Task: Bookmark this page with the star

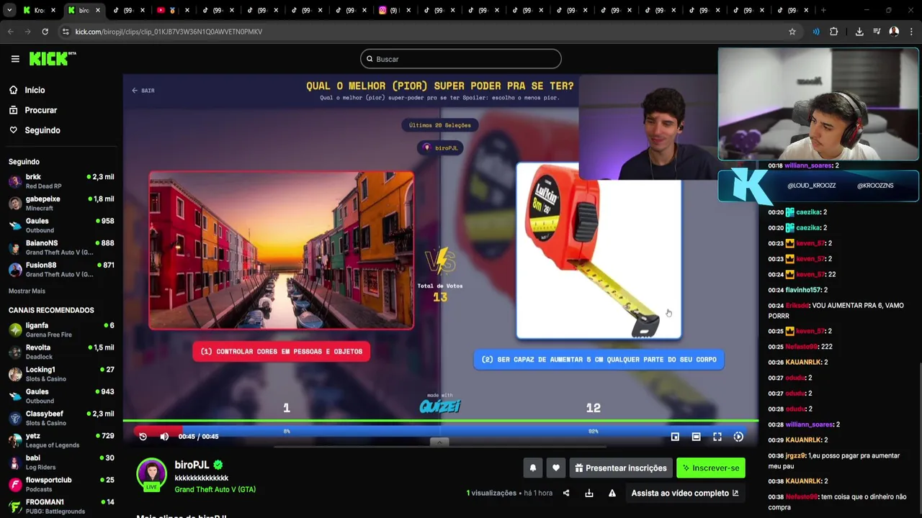Action: click(792, 32)
